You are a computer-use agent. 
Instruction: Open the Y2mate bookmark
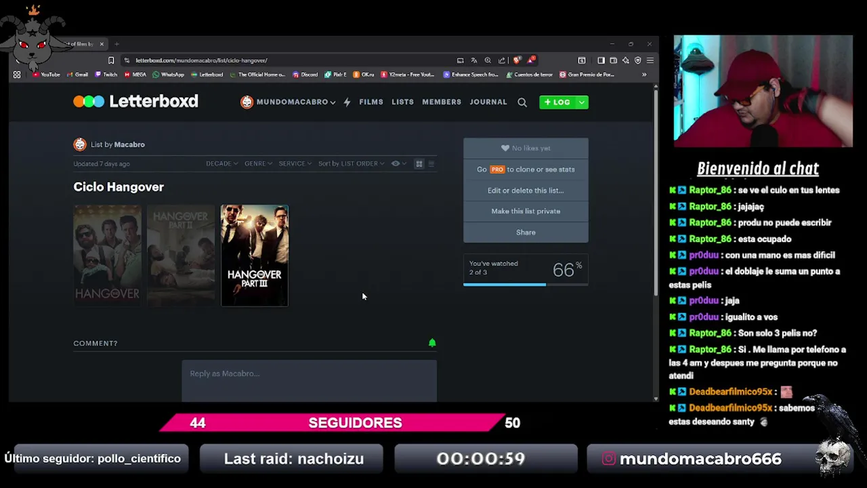(x=407, y=75)
